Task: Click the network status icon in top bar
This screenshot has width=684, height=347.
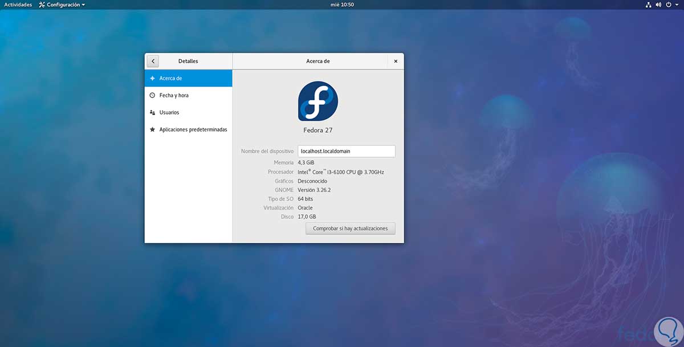Action: [x=649, y=5]
